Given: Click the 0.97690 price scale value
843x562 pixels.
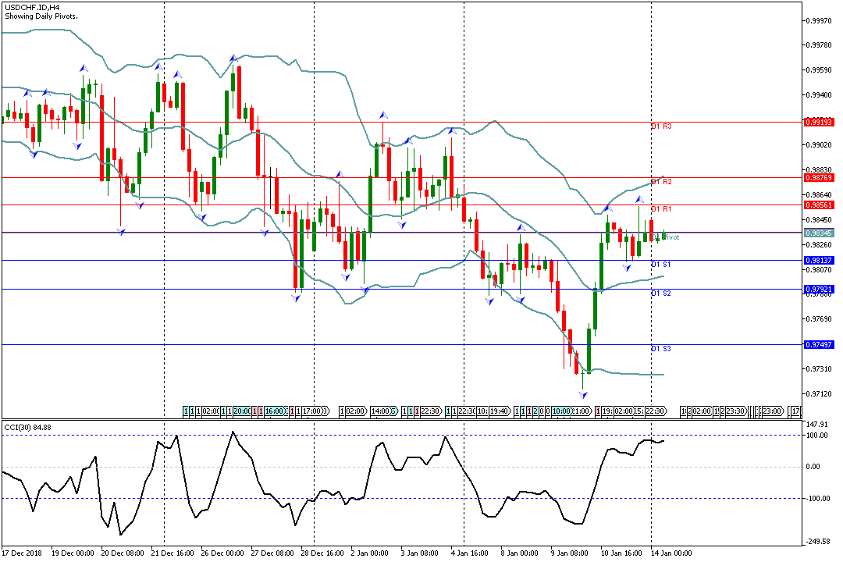Looking at the screenshot, I should click(x=820, y=319).
